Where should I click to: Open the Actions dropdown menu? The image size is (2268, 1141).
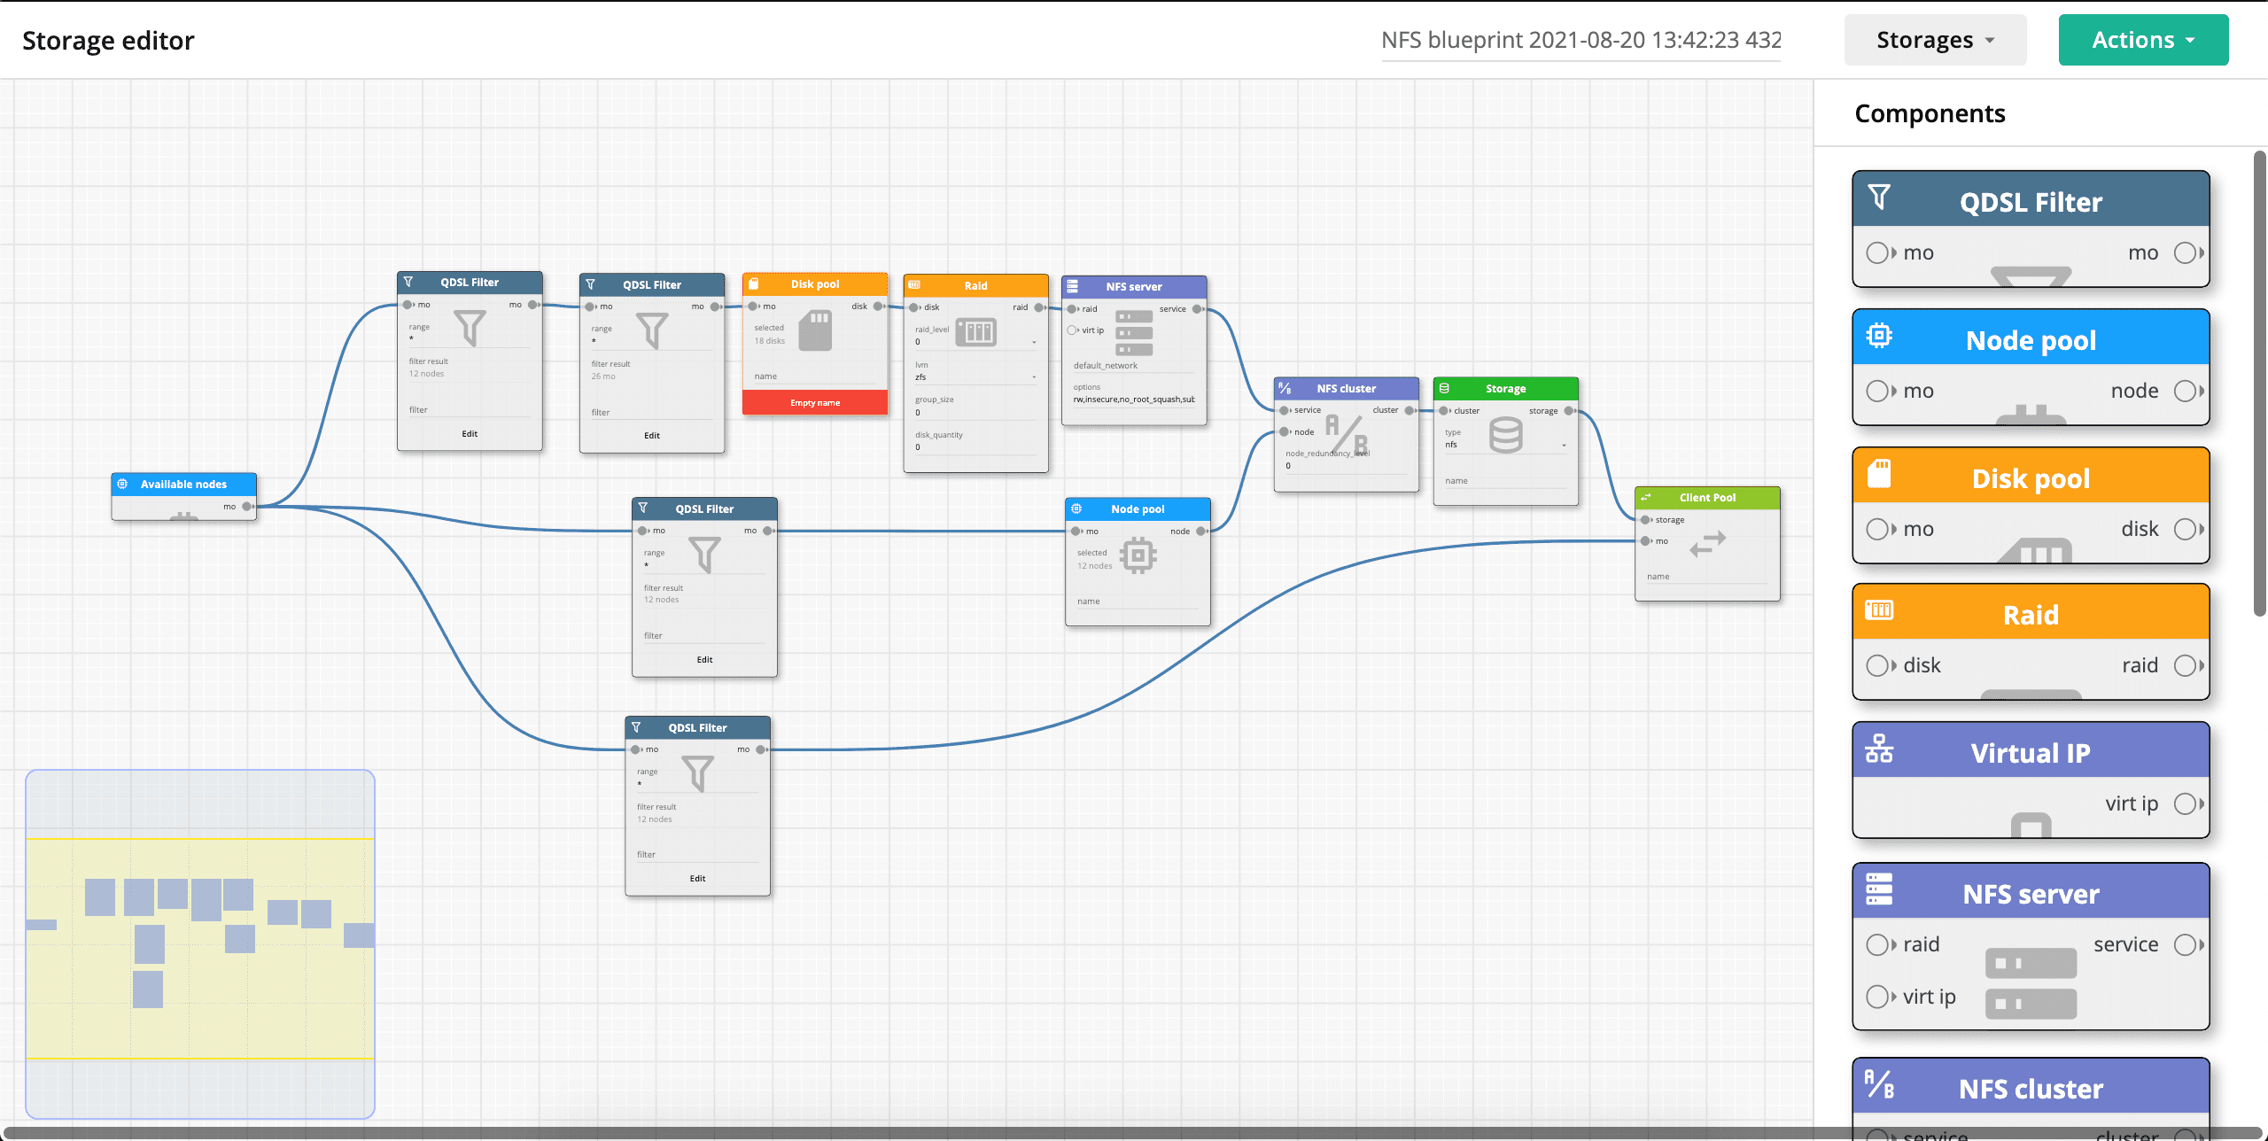click(x=2142, y=40)
